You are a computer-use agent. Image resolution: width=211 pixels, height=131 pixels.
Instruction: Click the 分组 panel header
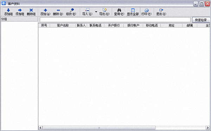[x=19, y=19]
